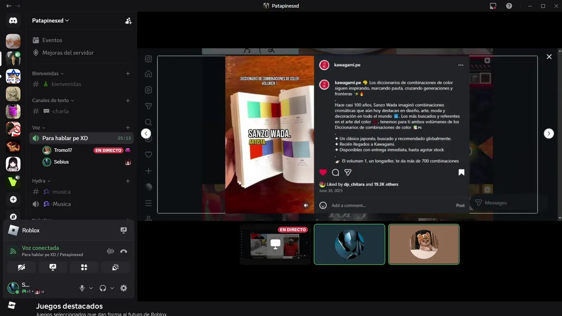This screenshot has width=562, height=316.
Task: Invite people to Patapinesxd server
Action: pyautogui.click(x=128, y=21)
